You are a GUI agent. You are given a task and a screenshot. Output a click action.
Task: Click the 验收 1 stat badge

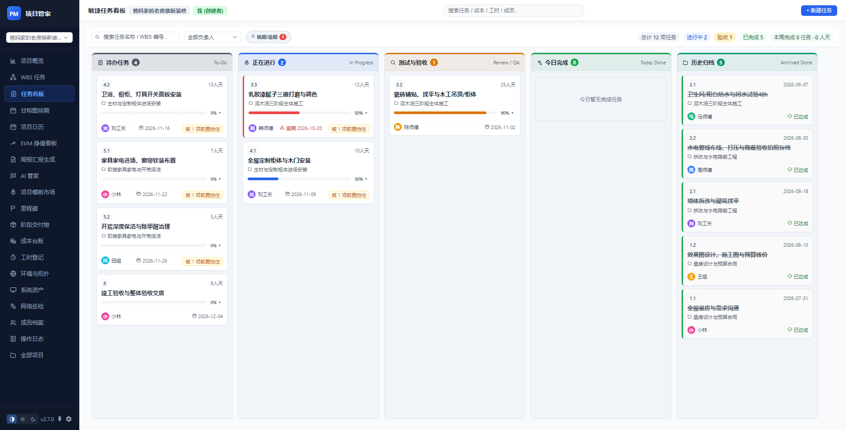(x=724, y=37)
